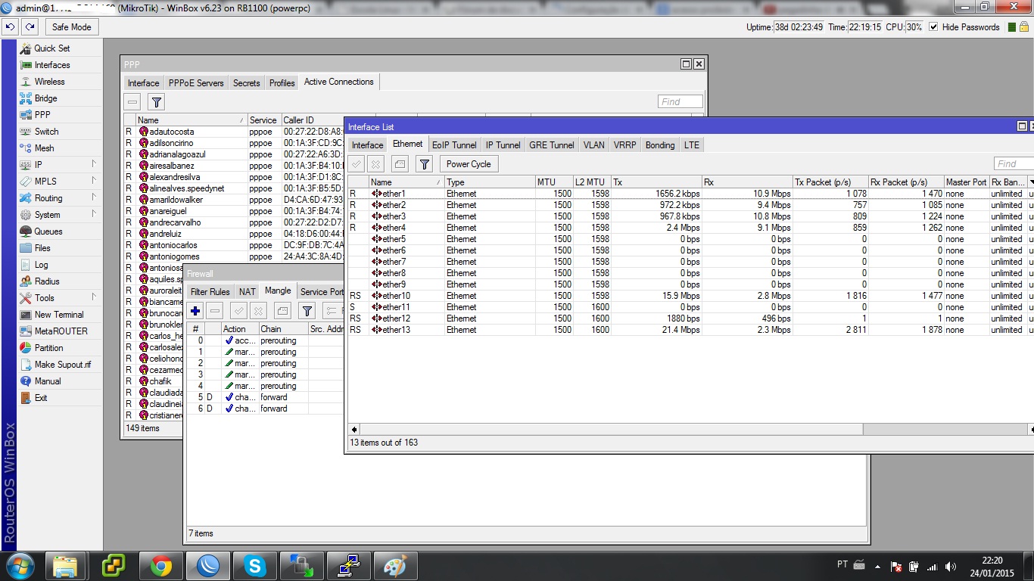Open the Secrets tab in PPP window

pos(246,83)
